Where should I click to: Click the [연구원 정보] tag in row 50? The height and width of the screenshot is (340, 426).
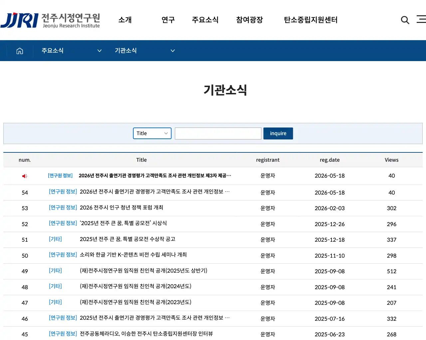tap(63, 255)
